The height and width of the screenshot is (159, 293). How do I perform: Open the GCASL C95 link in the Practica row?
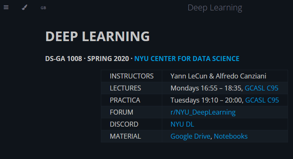tap(262, 100)
